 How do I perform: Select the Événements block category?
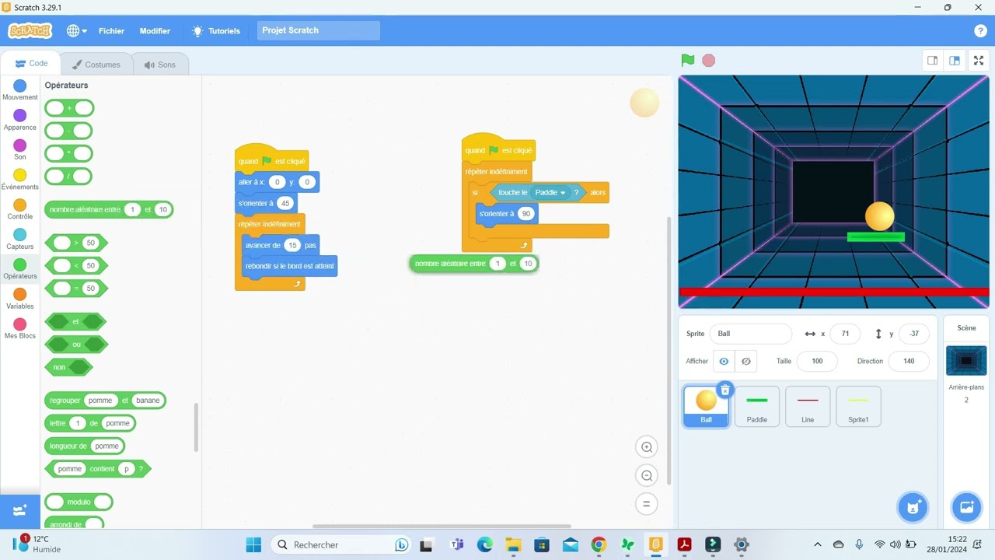point(20,180)
